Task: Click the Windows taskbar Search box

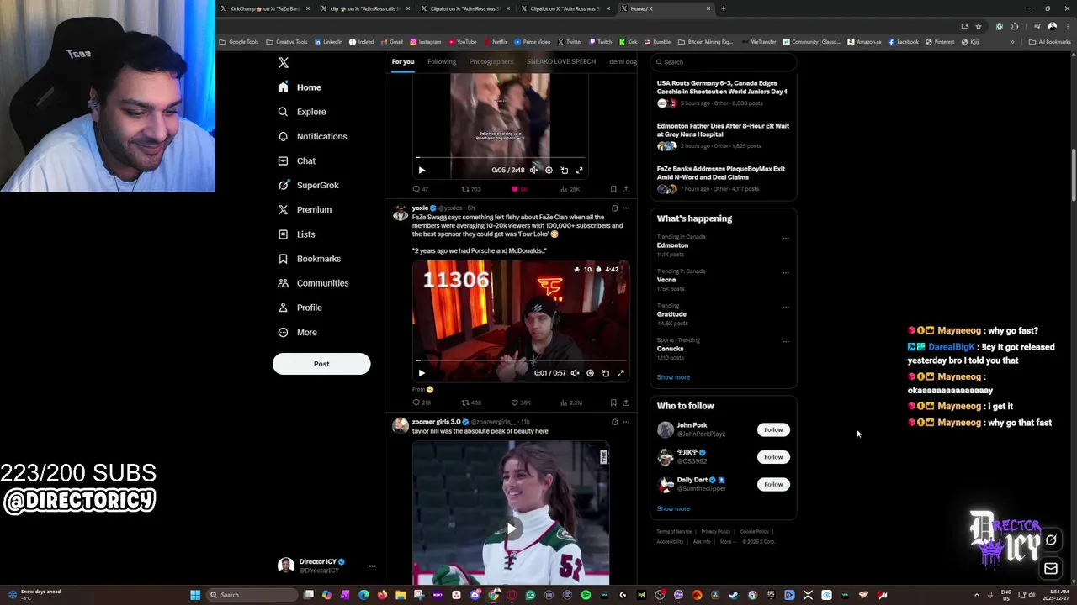Action: 252,595
